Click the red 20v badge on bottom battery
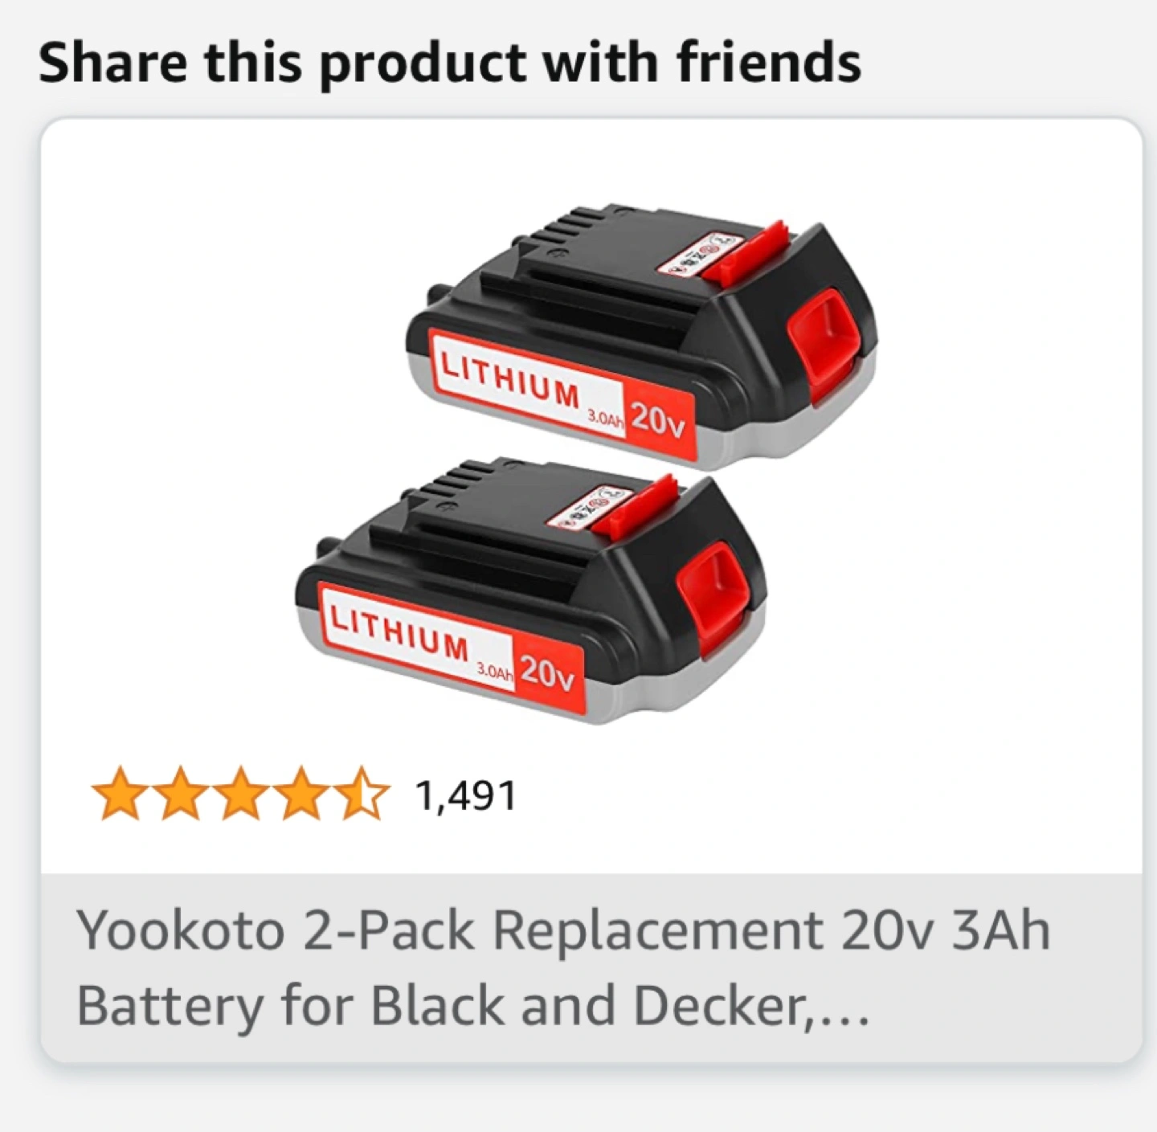Screen dimensions: 1157x1132 (x=548, y=673)
